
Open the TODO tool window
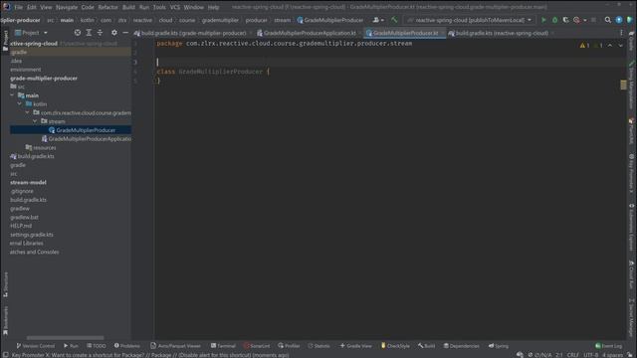[97, 346]
